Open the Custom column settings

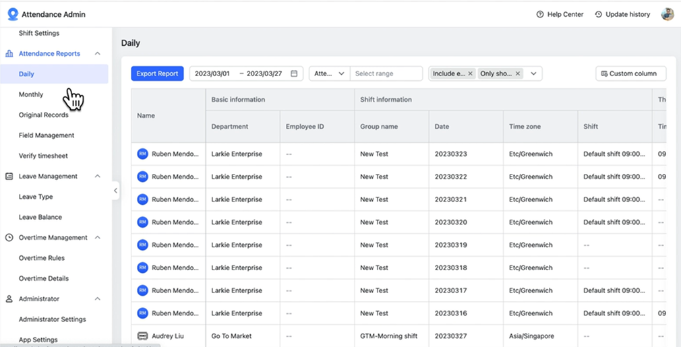coord(630,73)
